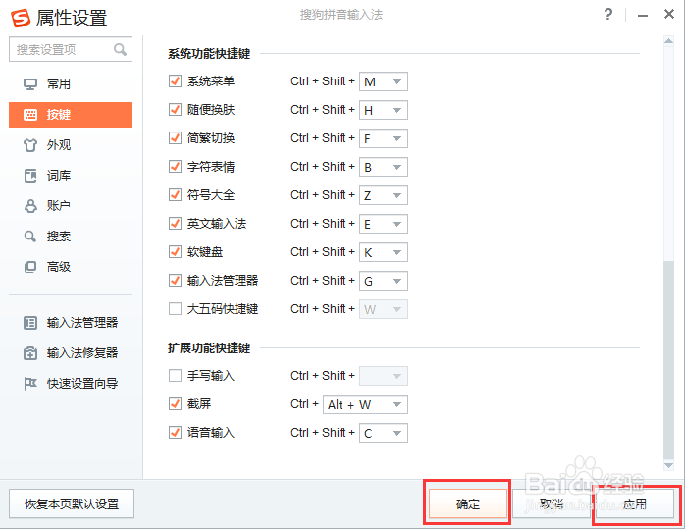Click the Sogou logo icon

(x=21, y=18)
